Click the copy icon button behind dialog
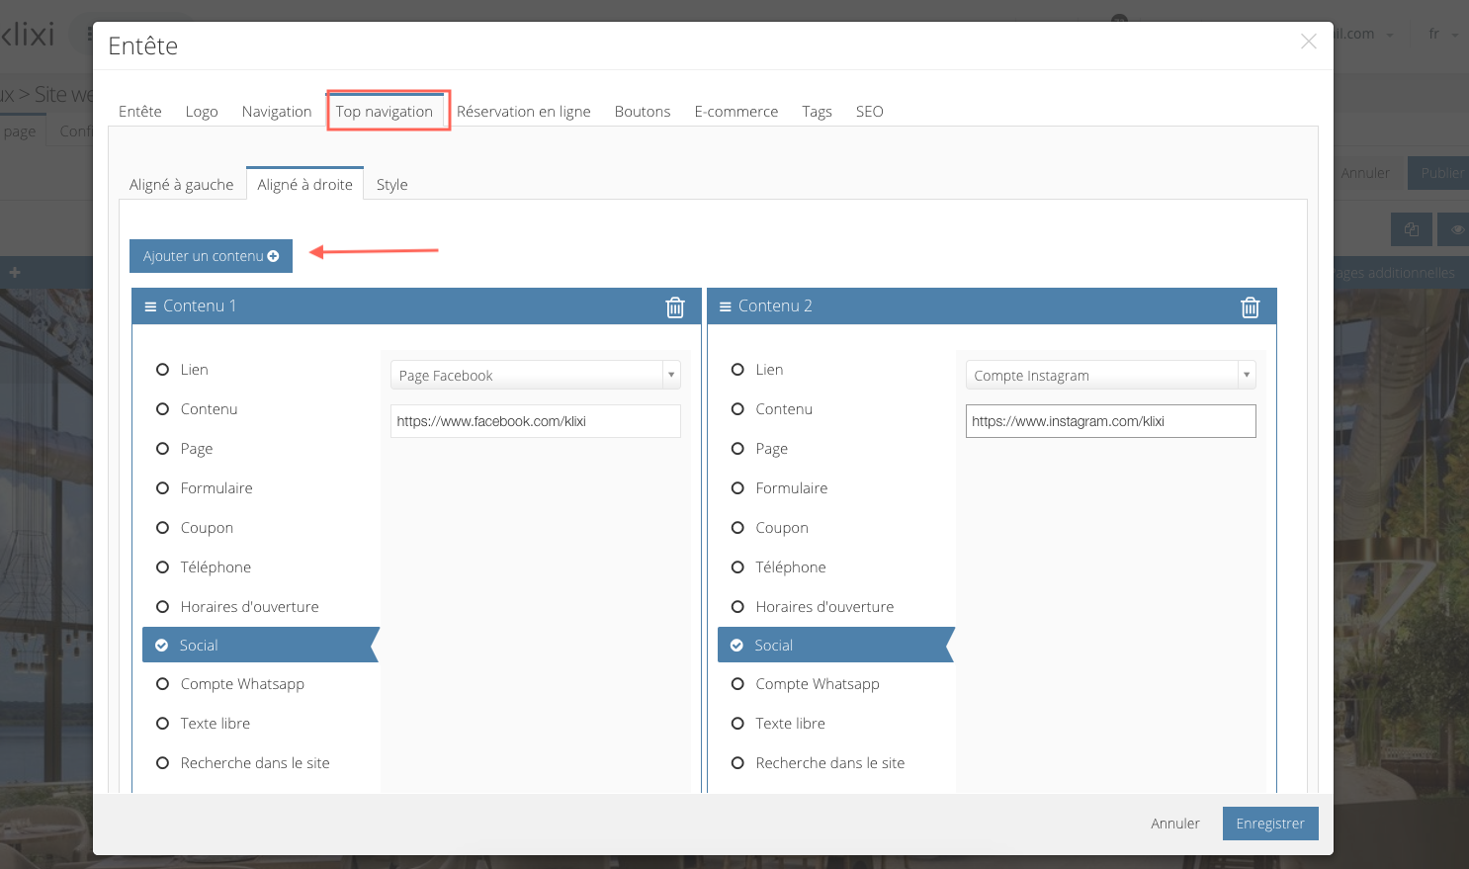1469x869 pixels. point(1412,229)
